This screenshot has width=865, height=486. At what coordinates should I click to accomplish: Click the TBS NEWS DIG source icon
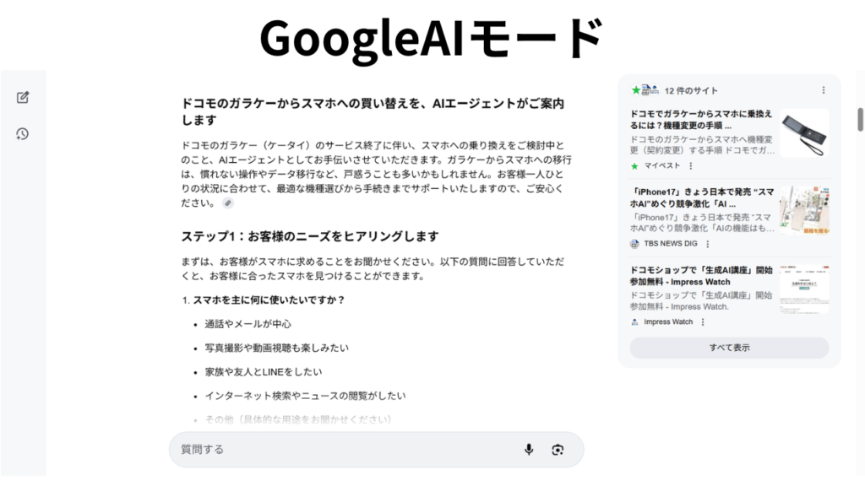point(634,244)
